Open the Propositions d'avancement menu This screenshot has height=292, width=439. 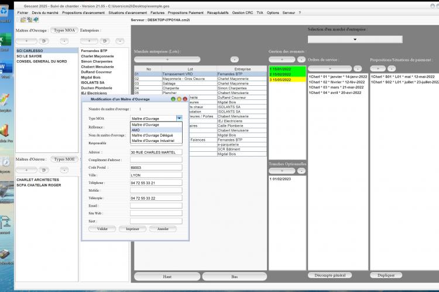[x=84, y=13]
